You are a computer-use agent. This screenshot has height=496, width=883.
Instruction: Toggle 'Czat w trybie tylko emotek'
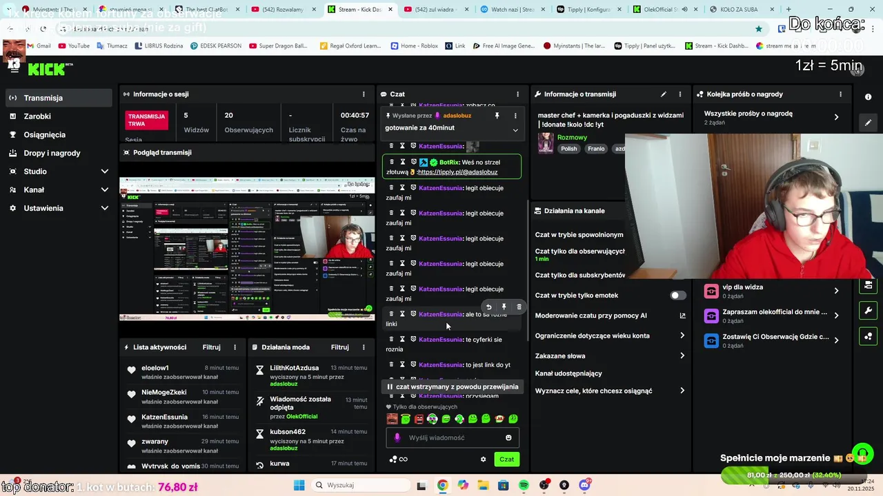(678, 296)
